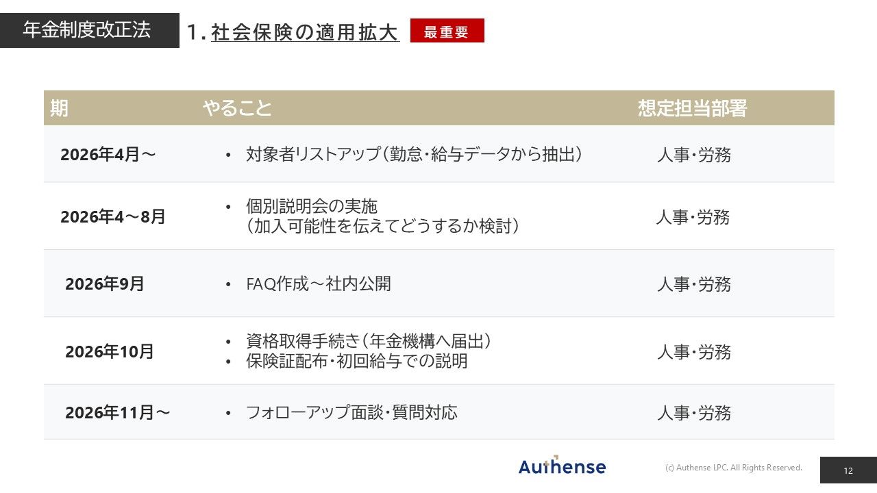Click the 想定担当部署 column header
Screen dimensions: 877x493
pos(692,108)
